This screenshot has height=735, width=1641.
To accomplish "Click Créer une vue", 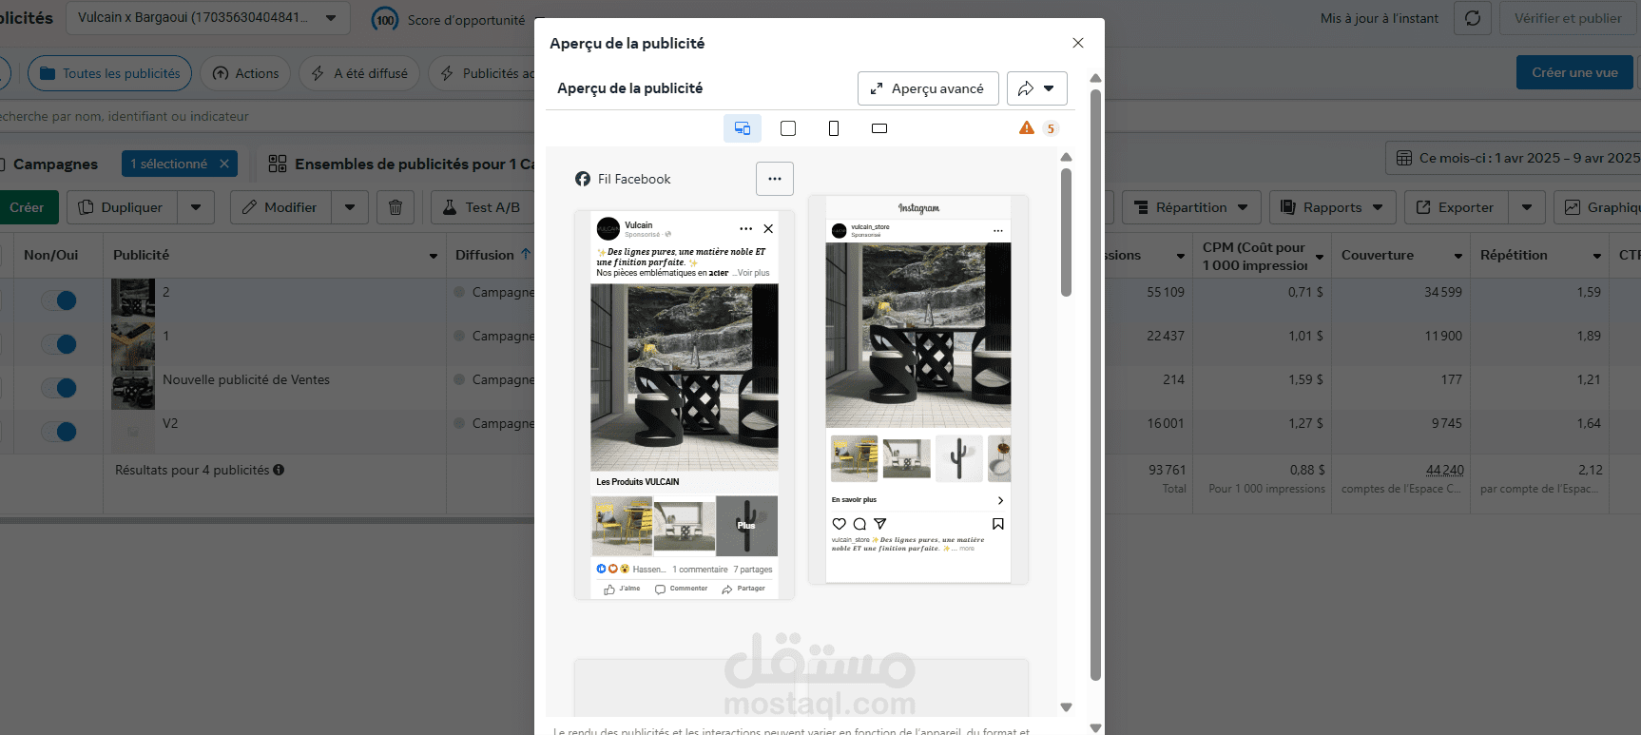I will (x=1574, y=72).
